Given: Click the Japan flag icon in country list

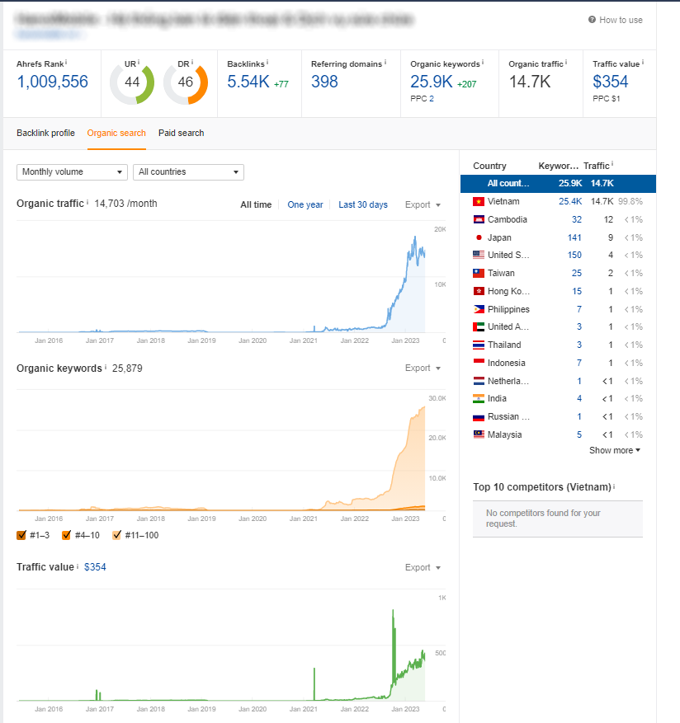Looking at the screenshot, I should 478,237.
